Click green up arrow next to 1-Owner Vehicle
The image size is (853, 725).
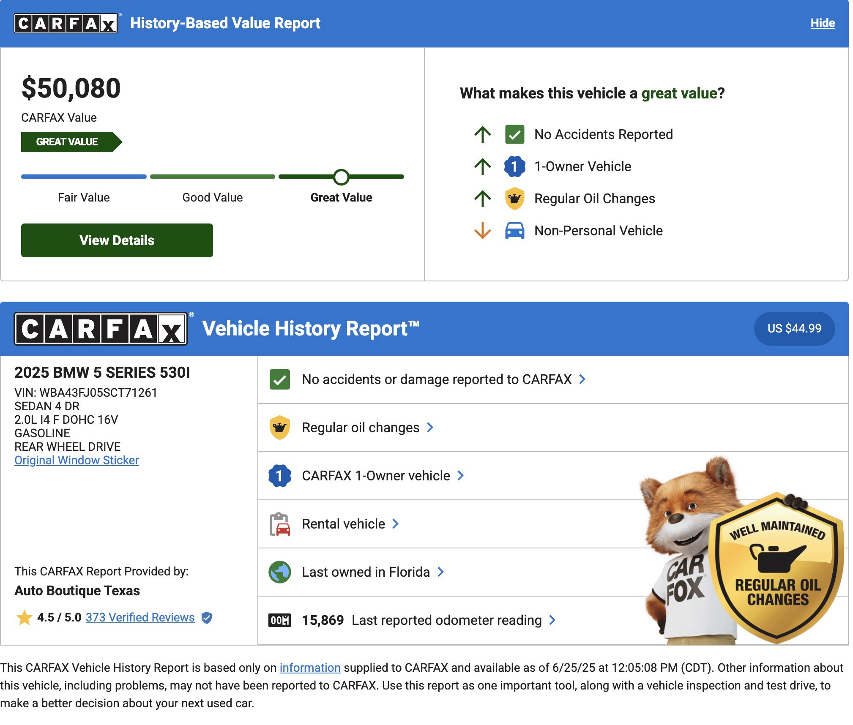coord(482,166)
